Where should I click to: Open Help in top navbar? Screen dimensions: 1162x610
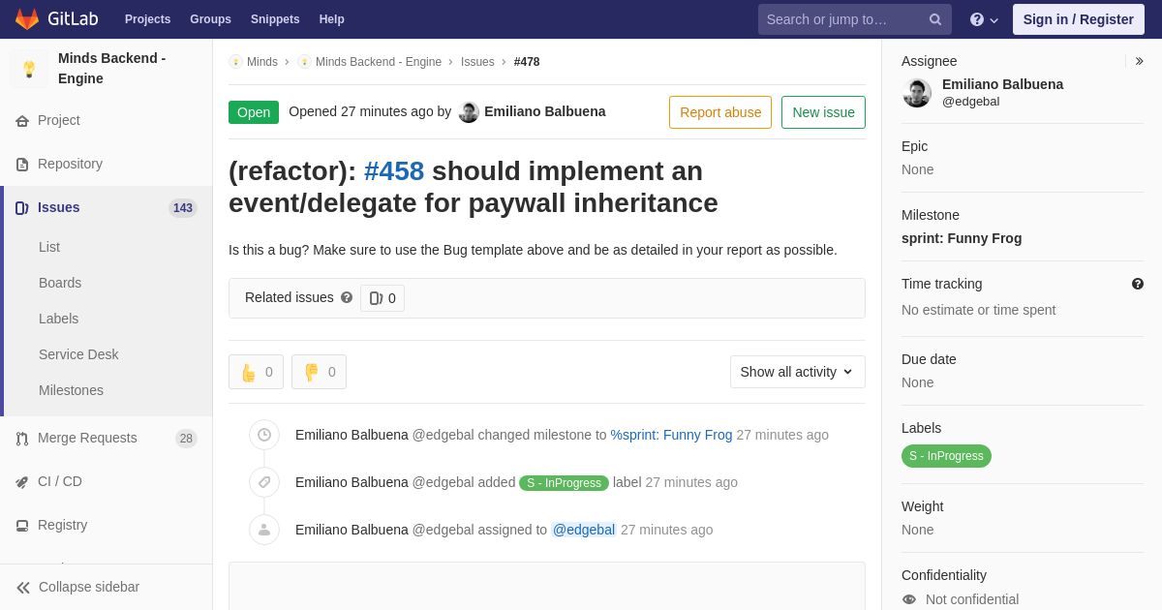pyautogui.click(x=332, y=19)
